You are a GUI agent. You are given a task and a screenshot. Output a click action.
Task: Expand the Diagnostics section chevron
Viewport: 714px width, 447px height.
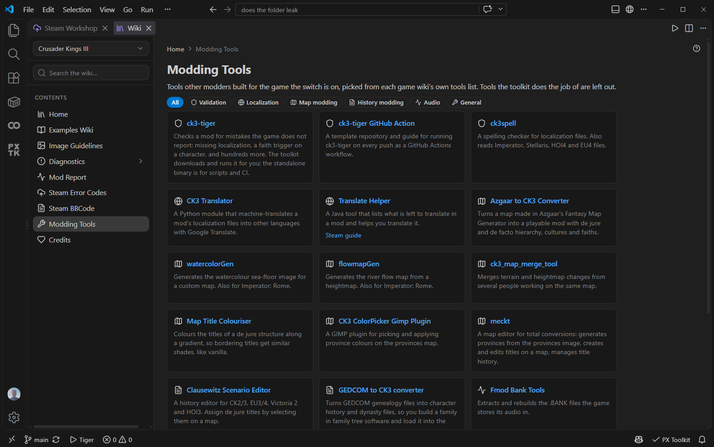[141, 161]
